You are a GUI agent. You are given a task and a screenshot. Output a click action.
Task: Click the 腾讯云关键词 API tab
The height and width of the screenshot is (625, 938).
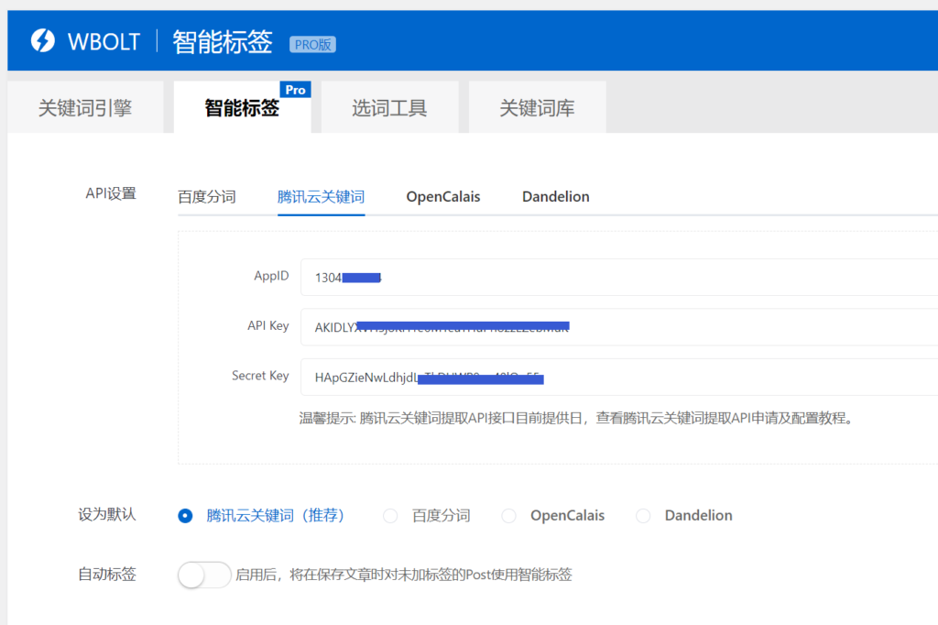(x=321, y=196)
